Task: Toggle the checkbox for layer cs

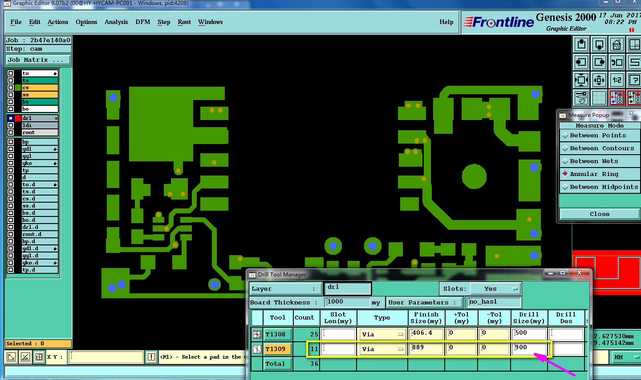Action: [x=11, y=88]
